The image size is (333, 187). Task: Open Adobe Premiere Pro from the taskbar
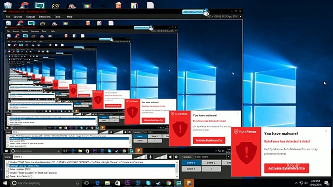(128, 183)
